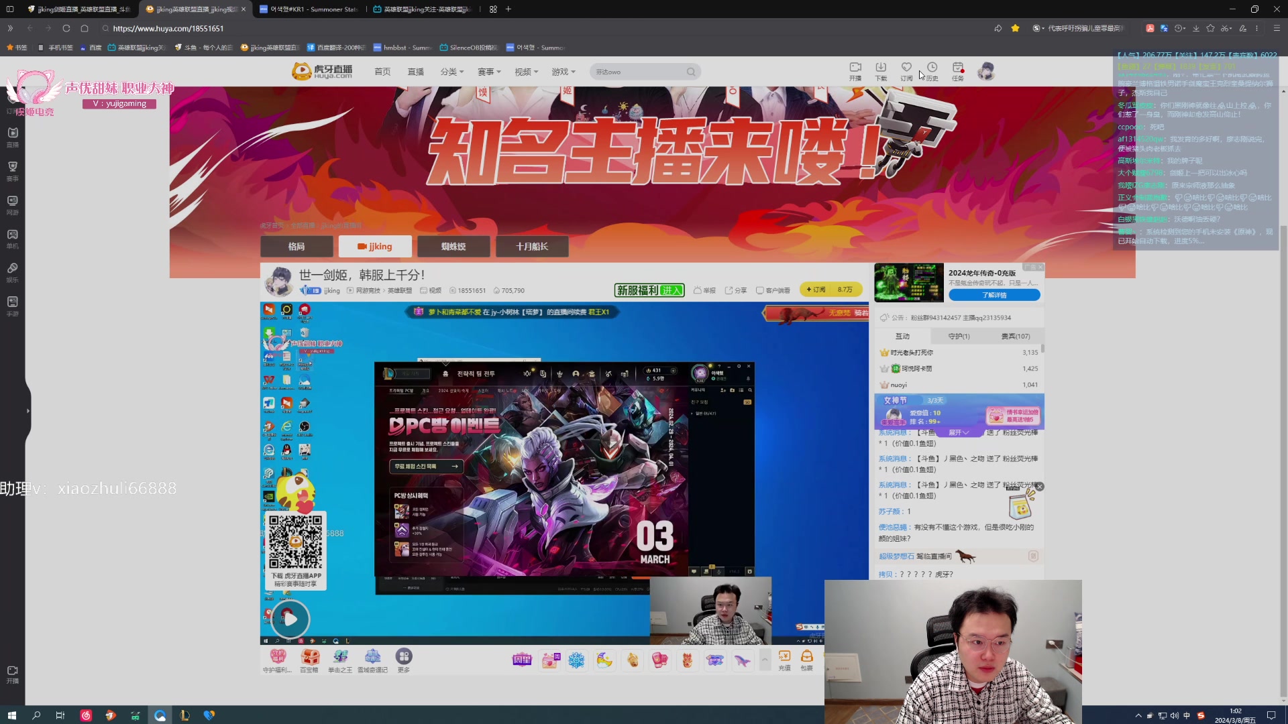The height and width of the screenshot is (724, 1288).
Task: Expand the left sidebar with the arrow handle
Action: click(x=28, y=411)
